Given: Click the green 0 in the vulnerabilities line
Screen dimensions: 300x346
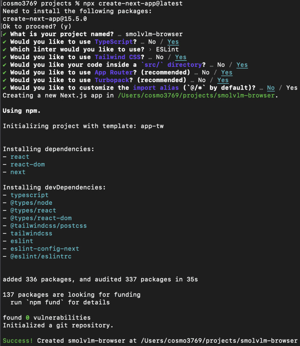Looking at the screenshot, I should 26,318.
